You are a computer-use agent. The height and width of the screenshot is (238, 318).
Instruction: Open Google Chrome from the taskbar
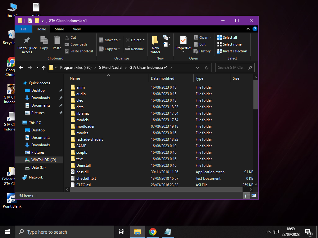152,232
